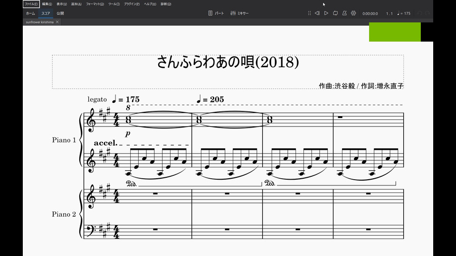Click the Undo arrow icon

419,13
